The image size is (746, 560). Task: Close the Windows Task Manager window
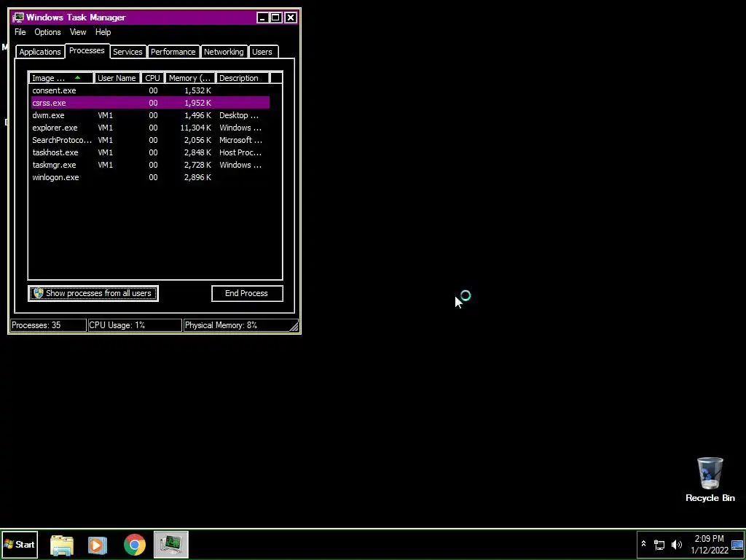point(291,17)
